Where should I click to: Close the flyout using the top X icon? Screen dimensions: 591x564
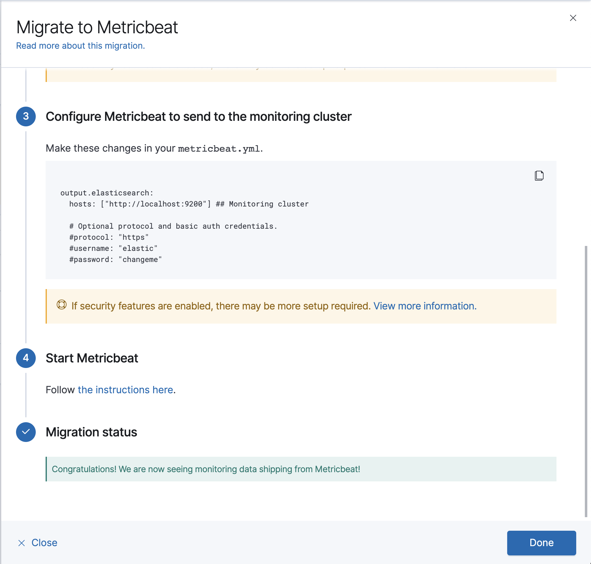[573, 18]
